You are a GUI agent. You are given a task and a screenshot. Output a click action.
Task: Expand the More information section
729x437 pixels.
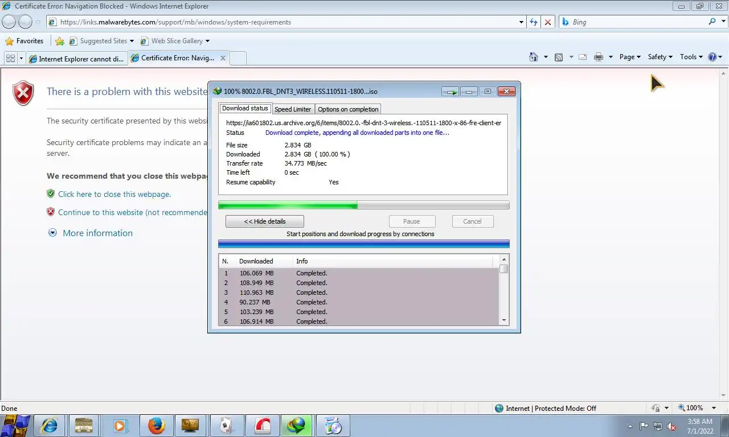click(x=91, y=233)
